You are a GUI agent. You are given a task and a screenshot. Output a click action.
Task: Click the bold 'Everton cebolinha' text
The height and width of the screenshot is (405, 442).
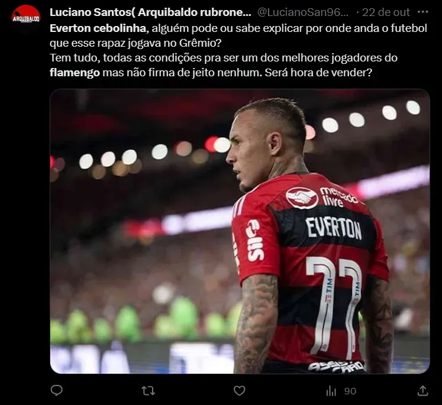98,28
